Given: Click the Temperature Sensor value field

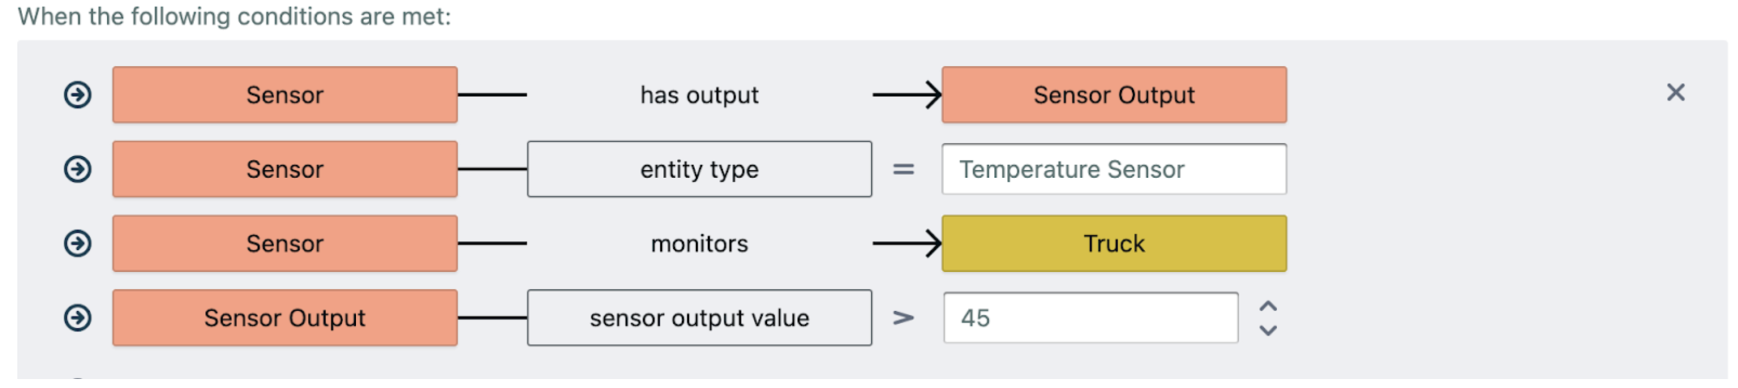Looking at the screenshot, I should pyautogui.click(x=1114, y=169).
